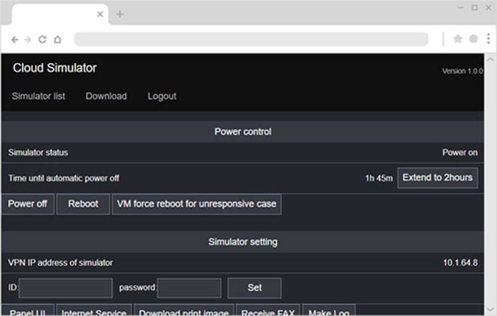Open the browser three-dot menu
This screenshot has height=316, width=497.
tap(488, 39)
